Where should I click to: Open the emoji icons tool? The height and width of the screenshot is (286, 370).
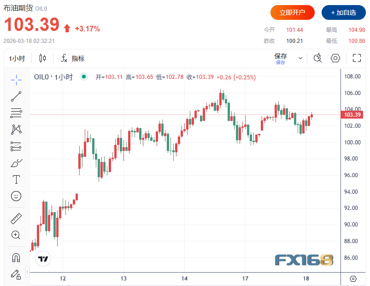coord(16,196)
